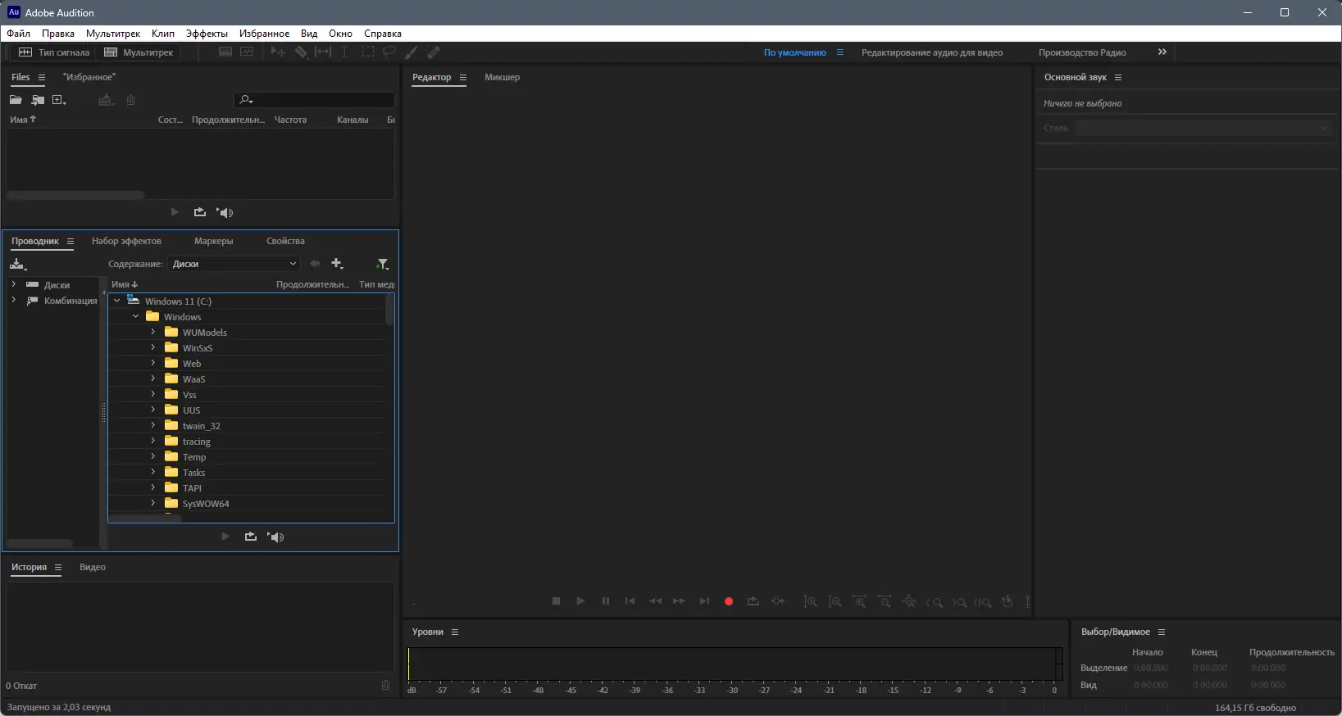
Task: Click the Zoom Out (Amplitude) icon
Action: point(835,601)
